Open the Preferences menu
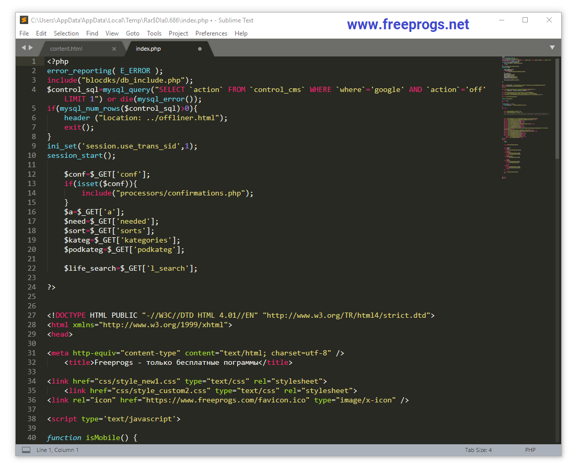 point(211,33)
